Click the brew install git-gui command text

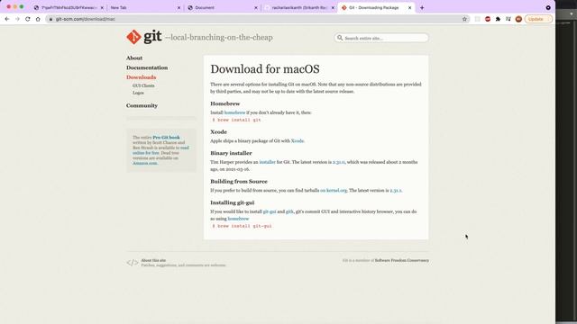[242, 226]
